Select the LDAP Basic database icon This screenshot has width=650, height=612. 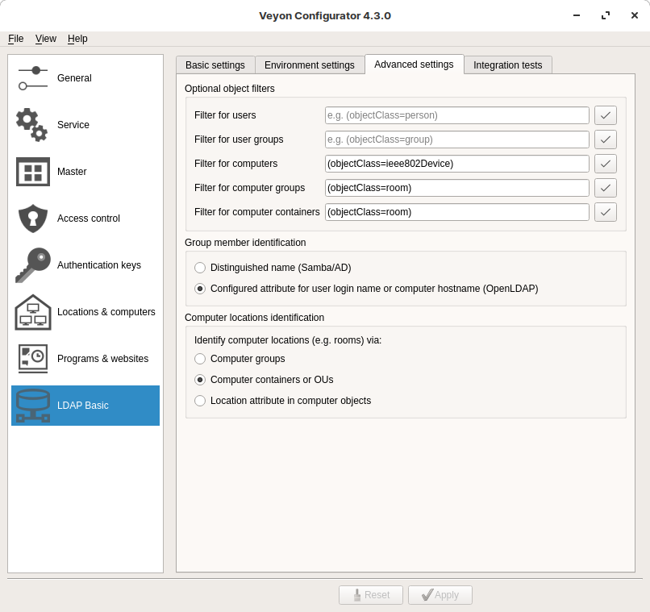click(x=33, y=406)
